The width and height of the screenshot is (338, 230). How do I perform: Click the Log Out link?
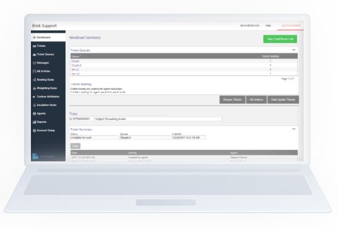290,25
